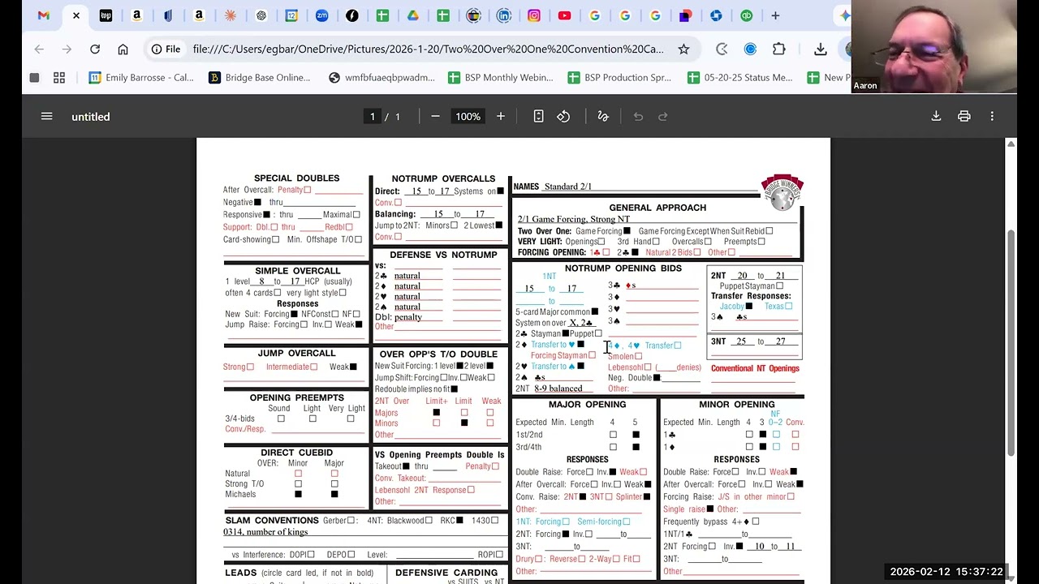The width and height of the screenshot is (1039, 584).
Task: Zoom out of the PDF document
Action: (x=435, y=117)
